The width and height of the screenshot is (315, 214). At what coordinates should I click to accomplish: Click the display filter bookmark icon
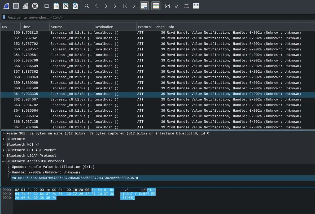(x=4, y=18)
